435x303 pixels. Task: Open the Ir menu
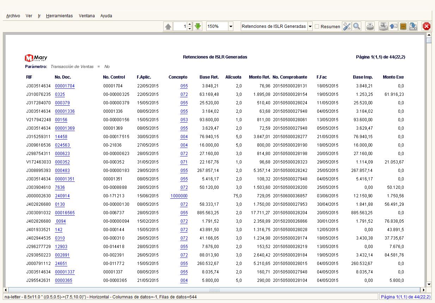39,16
